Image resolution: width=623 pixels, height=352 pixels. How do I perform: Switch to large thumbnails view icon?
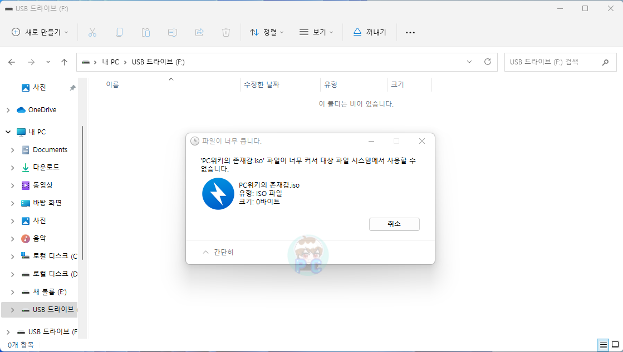point(615,345)
